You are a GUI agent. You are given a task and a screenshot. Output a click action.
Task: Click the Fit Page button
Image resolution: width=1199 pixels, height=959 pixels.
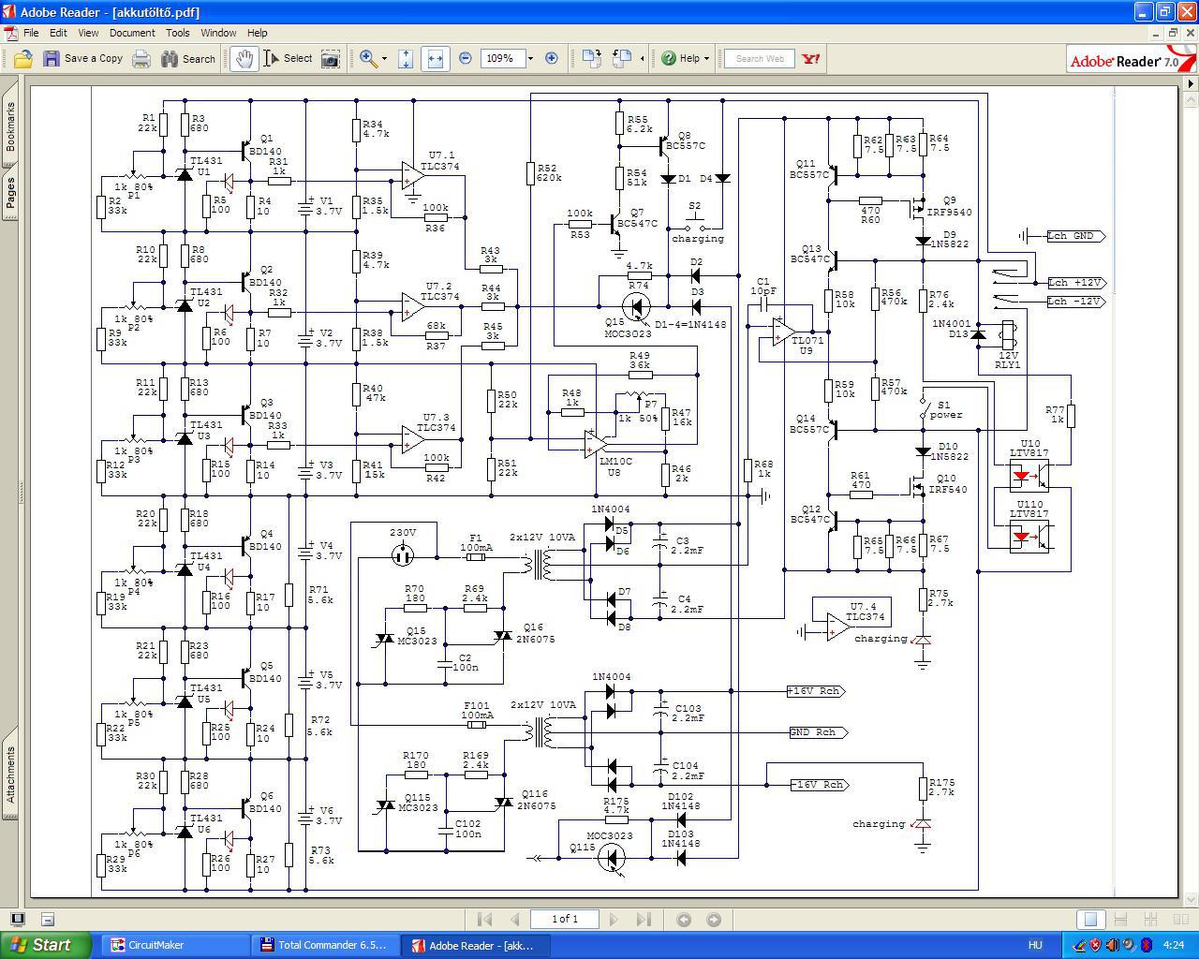coord(406,58)
